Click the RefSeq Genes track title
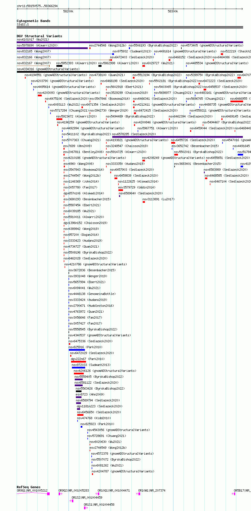 click(x=28, y=487)
